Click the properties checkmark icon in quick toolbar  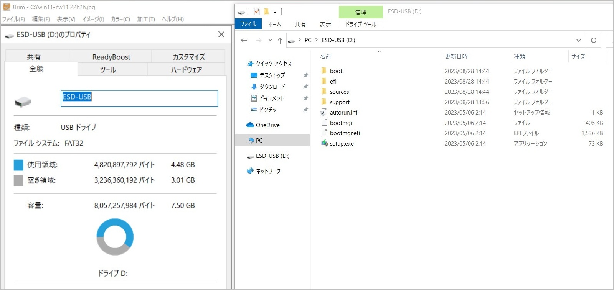[x=257, y=11]
